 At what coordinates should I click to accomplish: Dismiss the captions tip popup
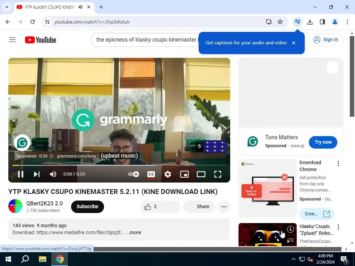pyautogui.click(x=294, y=43)
